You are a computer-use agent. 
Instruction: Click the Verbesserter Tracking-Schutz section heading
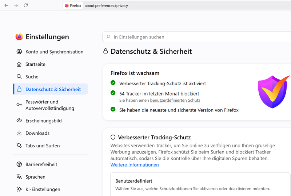154,137
